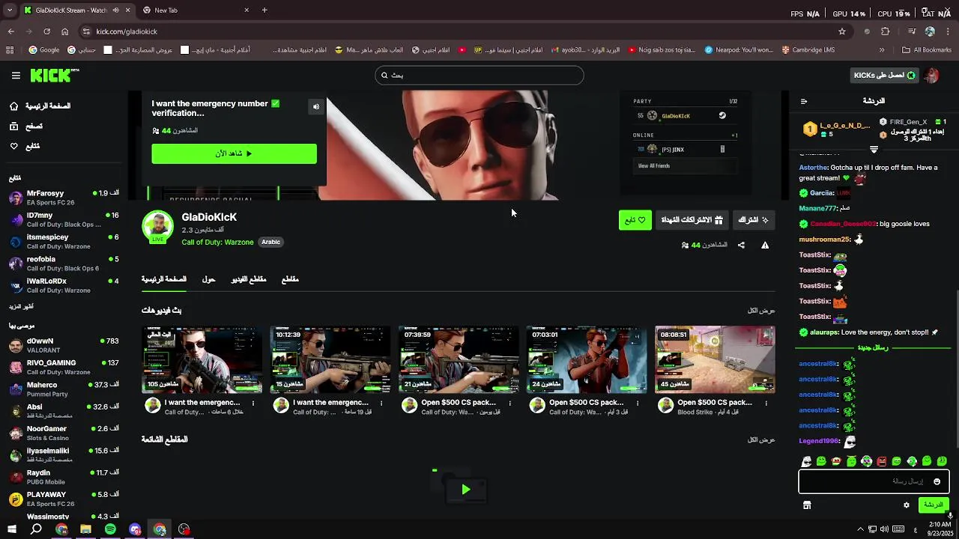Viewport: 959px width, 539px height.
Task: Open d0wwN VALORANT channel in sidebar
Action: 64,345
